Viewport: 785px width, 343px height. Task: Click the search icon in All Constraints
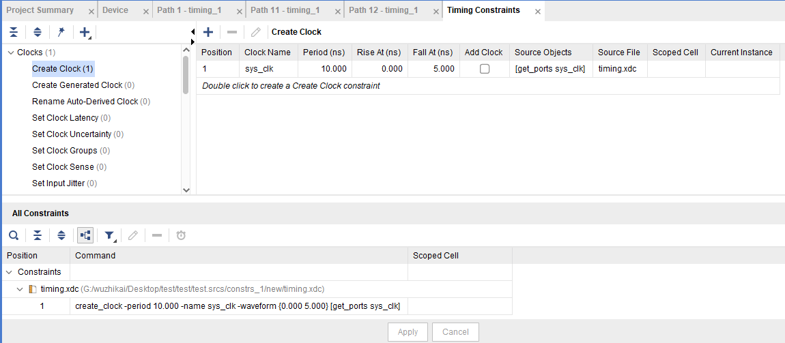point(14,235)
